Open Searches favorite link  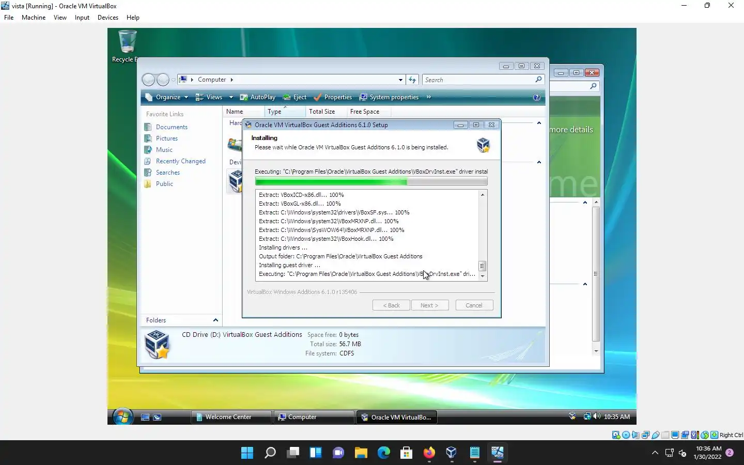pyautogui.click(x=167, y=173)
